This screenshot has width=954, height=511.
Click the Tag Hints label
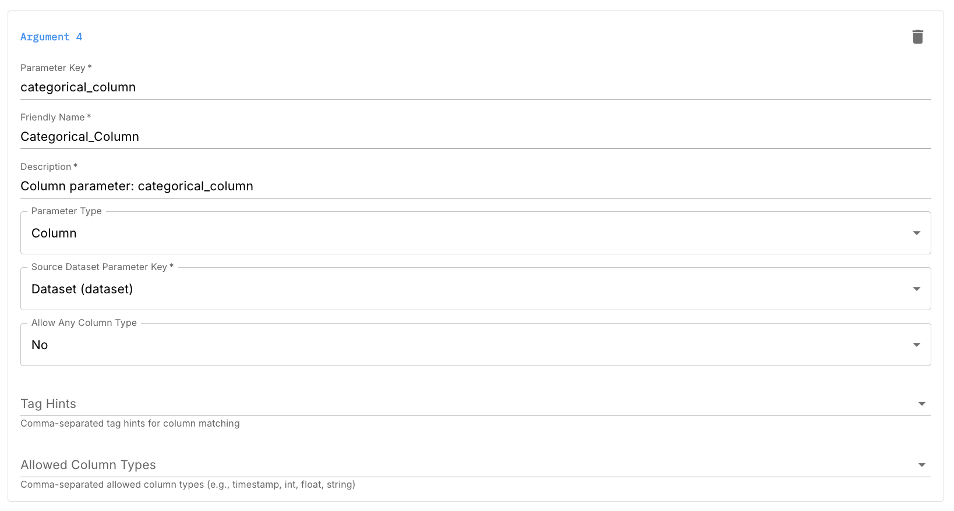click(48, 403)
